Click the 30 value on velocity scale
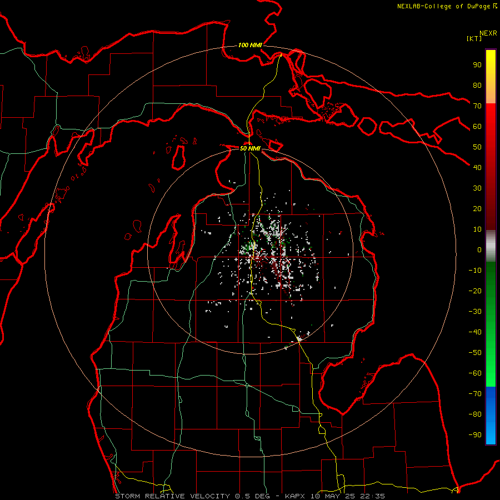The width and height of the screenshot is (500, 500). [477, 188]
